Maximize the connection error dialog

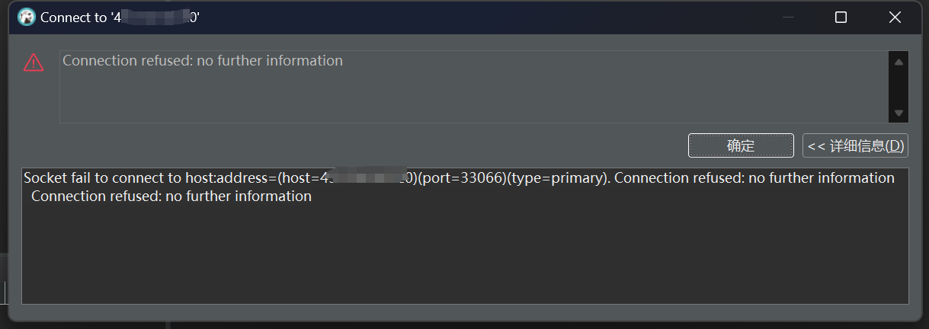click(841, 17)
